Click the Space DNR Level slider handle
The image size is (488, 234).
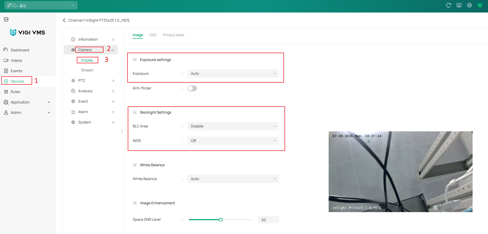(221, 220)
